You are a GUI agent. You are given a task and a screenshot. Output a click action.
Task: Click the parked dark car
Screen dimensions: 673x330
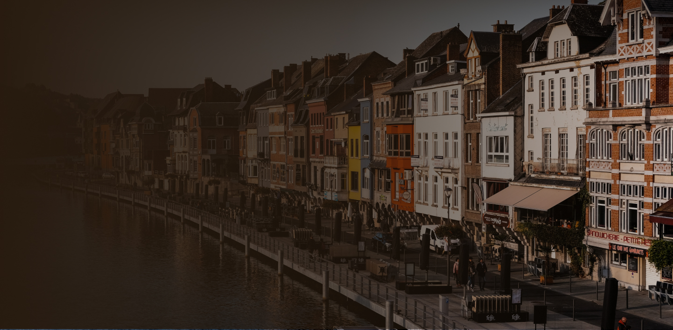[382, 241]
